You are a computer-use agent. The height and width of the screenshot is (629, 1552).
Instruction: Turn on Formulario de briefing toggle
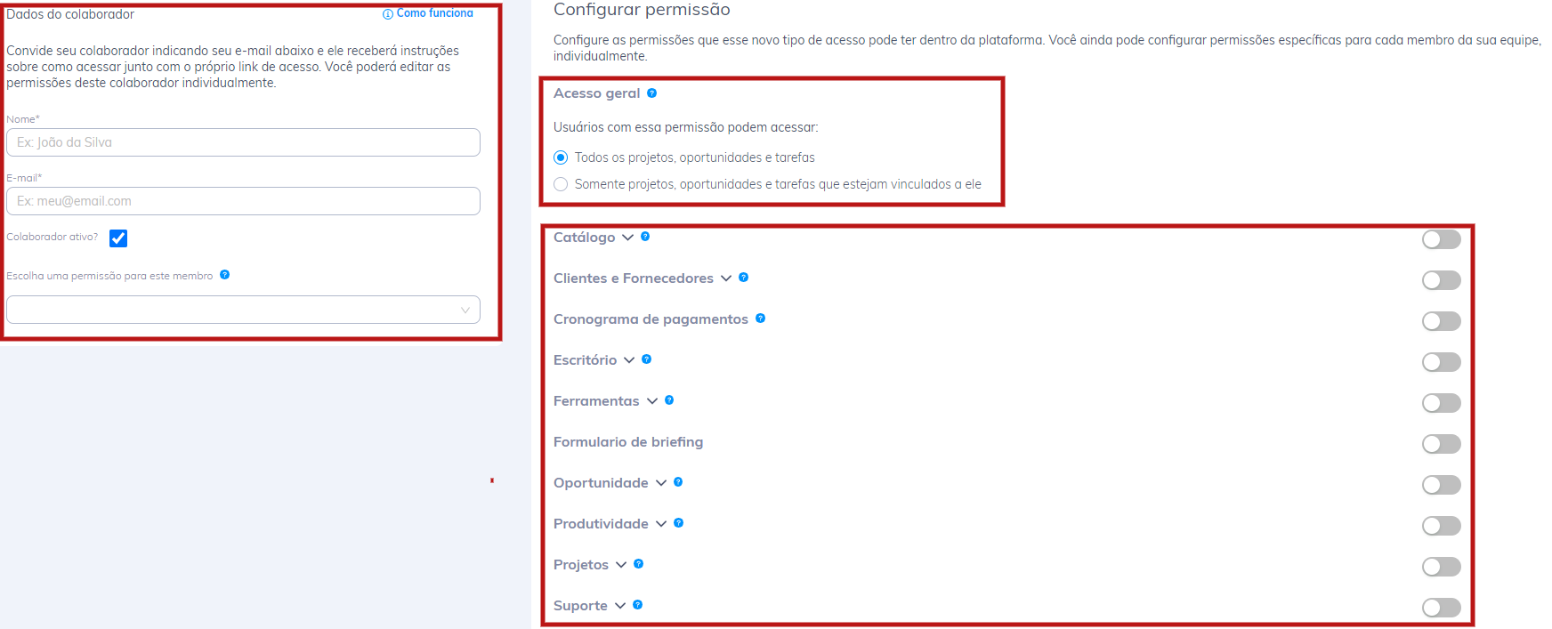pos(1441,444)
